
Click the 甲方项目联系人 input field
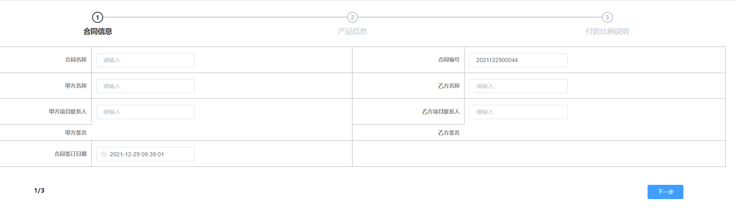point(145,112)
